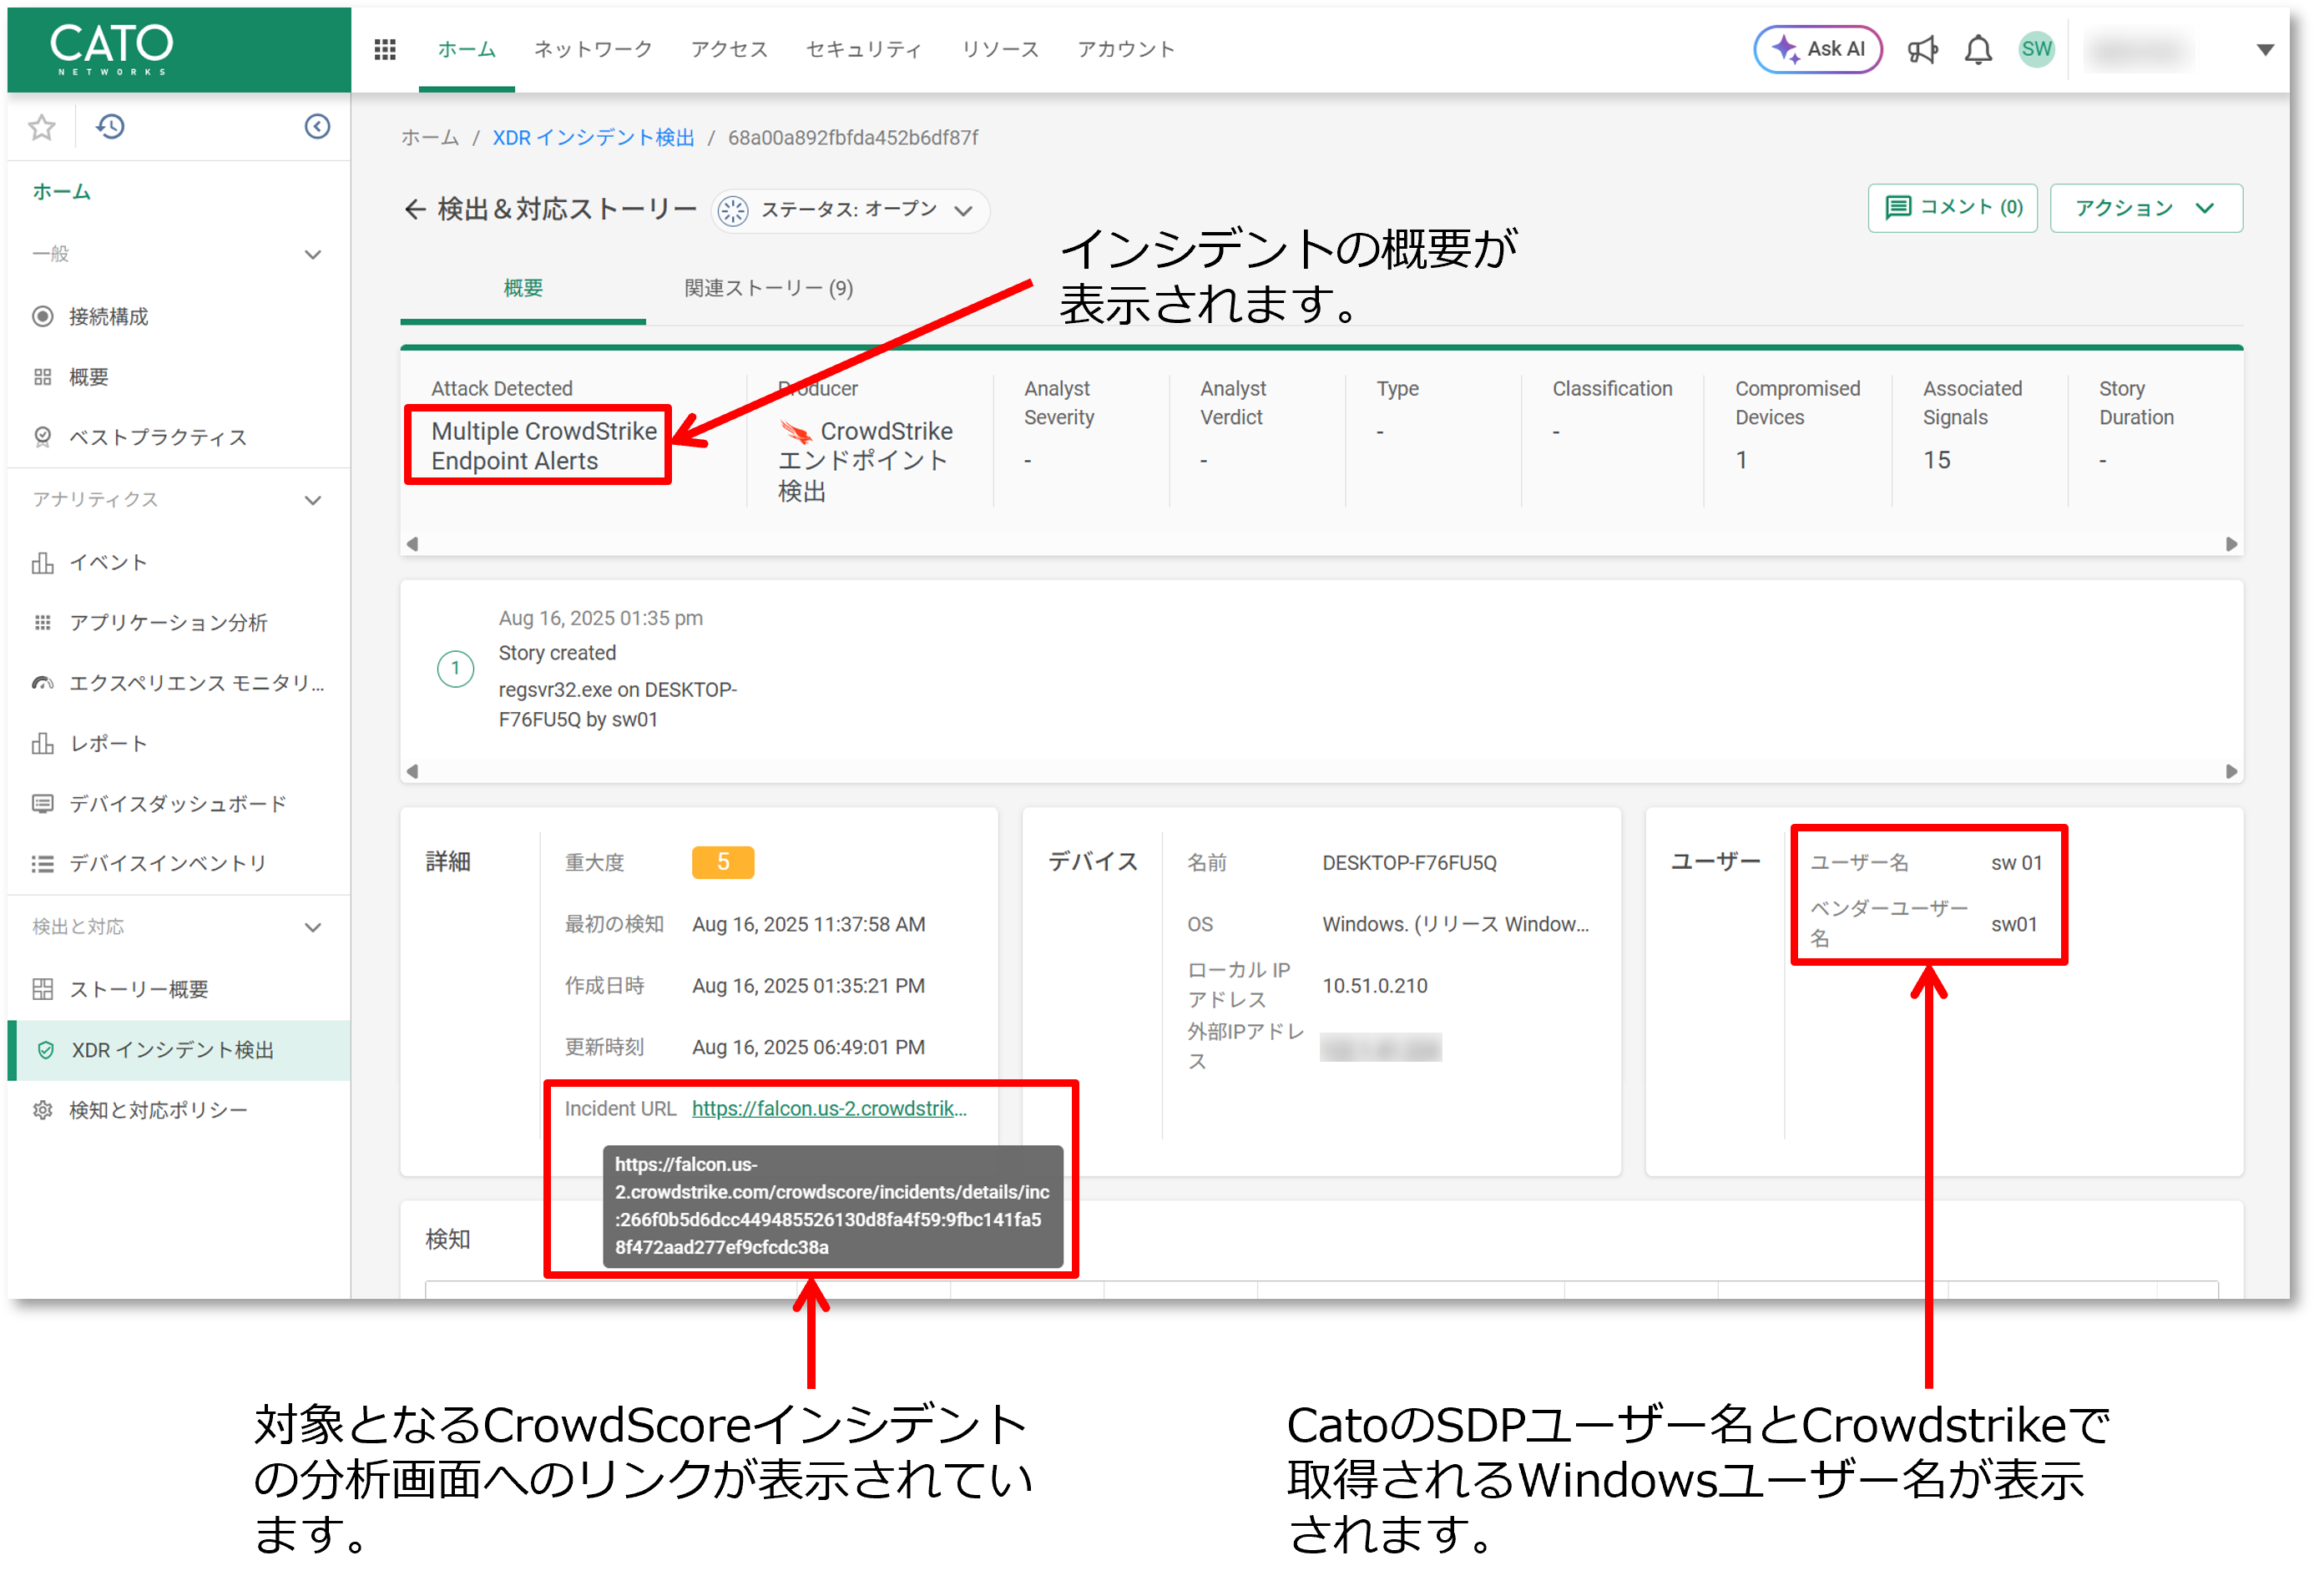
Task: Open the リソース top menu
Action: (1000, 49)
